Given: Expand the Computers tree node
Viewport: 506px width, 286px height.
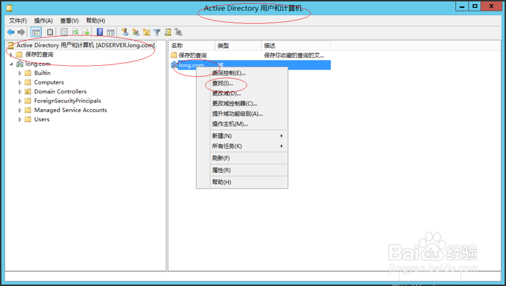Looking at the screenshot, I should pyautogui.click(x=20, y=82).
